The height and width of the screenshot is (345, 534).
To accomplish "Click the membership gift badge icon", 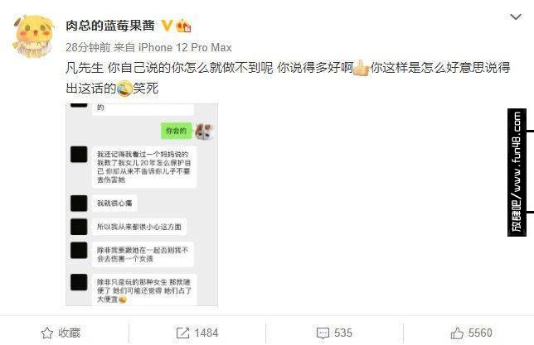I will 183,26.
